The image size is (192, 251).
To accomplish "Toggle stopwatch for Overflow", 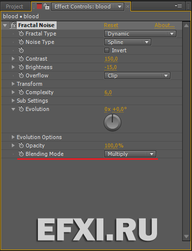I will pos(21,75).
